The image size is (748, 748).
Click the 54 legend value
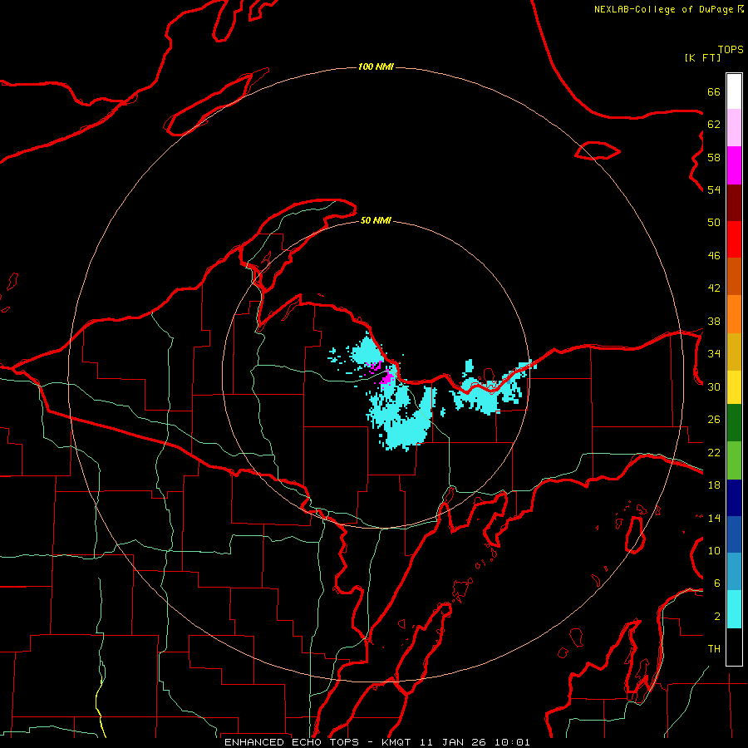tap(714, 189)
